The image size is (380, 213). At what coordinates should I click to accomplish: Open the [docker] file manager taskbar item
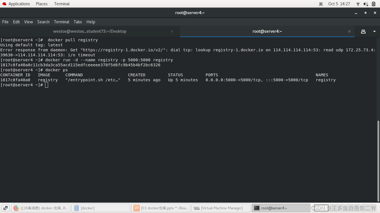pyautogui.click(x=101, y=208)
